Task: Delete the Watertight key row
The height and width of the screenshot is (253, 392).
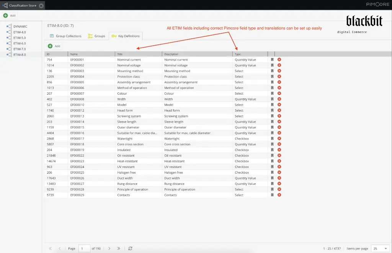Action: [279, 138]
